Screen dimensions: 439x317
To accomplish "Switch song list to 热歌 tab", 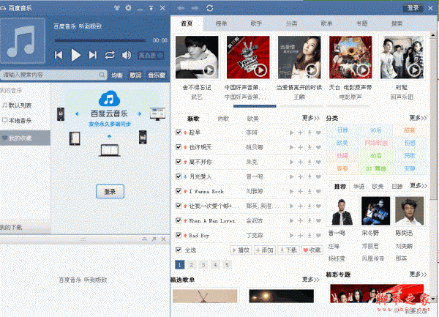I will click(x=223, y=119).
